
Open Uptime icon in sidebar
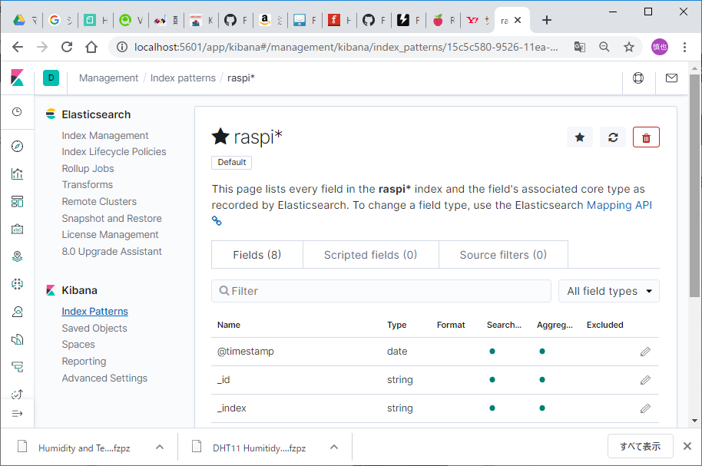tap(17, 394)
